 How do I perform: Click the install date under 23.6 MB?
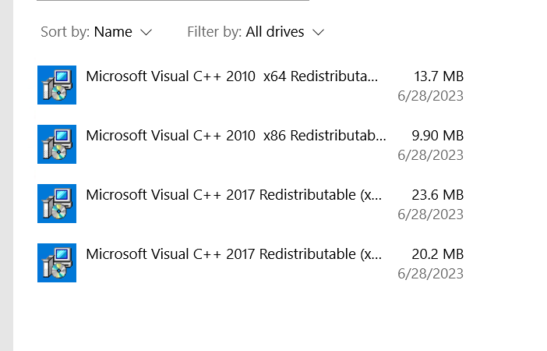(430, 214)
